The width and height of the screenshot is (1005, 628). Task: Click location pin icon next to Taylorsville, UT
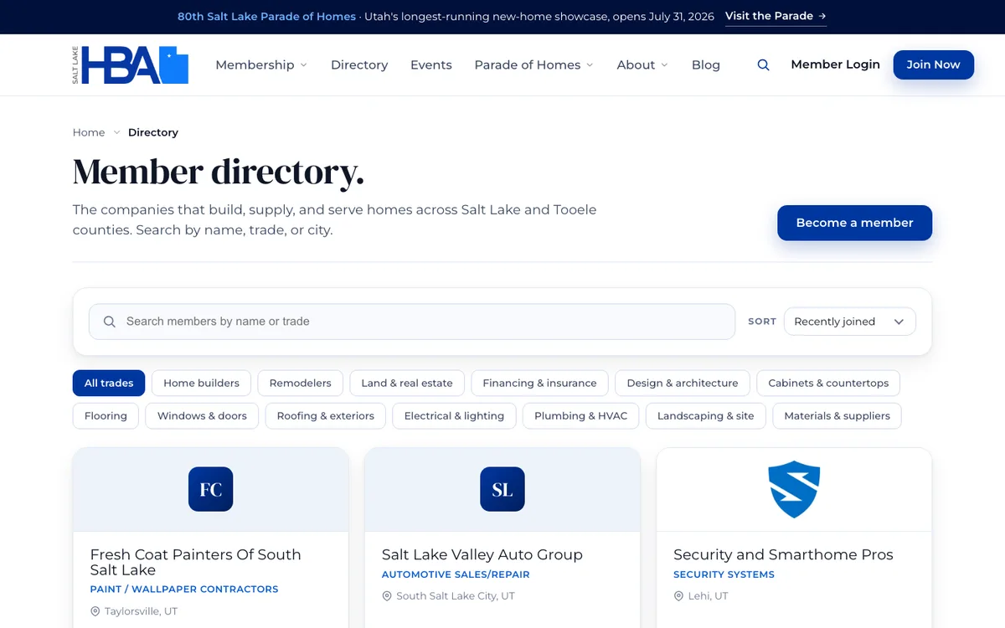(95, 611)
